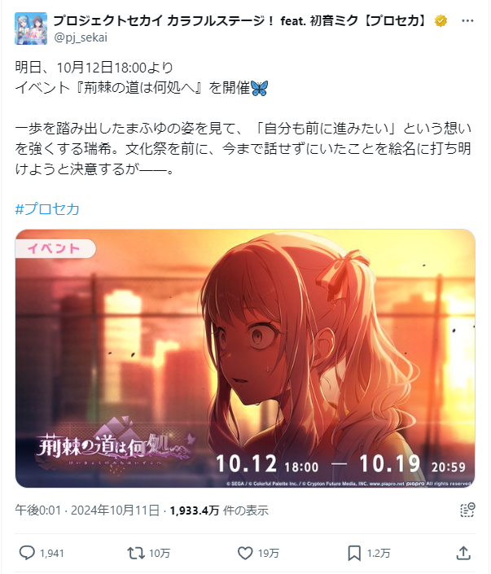Click the gold verified badge
The width and height of the screenshot is (491, 574).
(x=441, y=21)
